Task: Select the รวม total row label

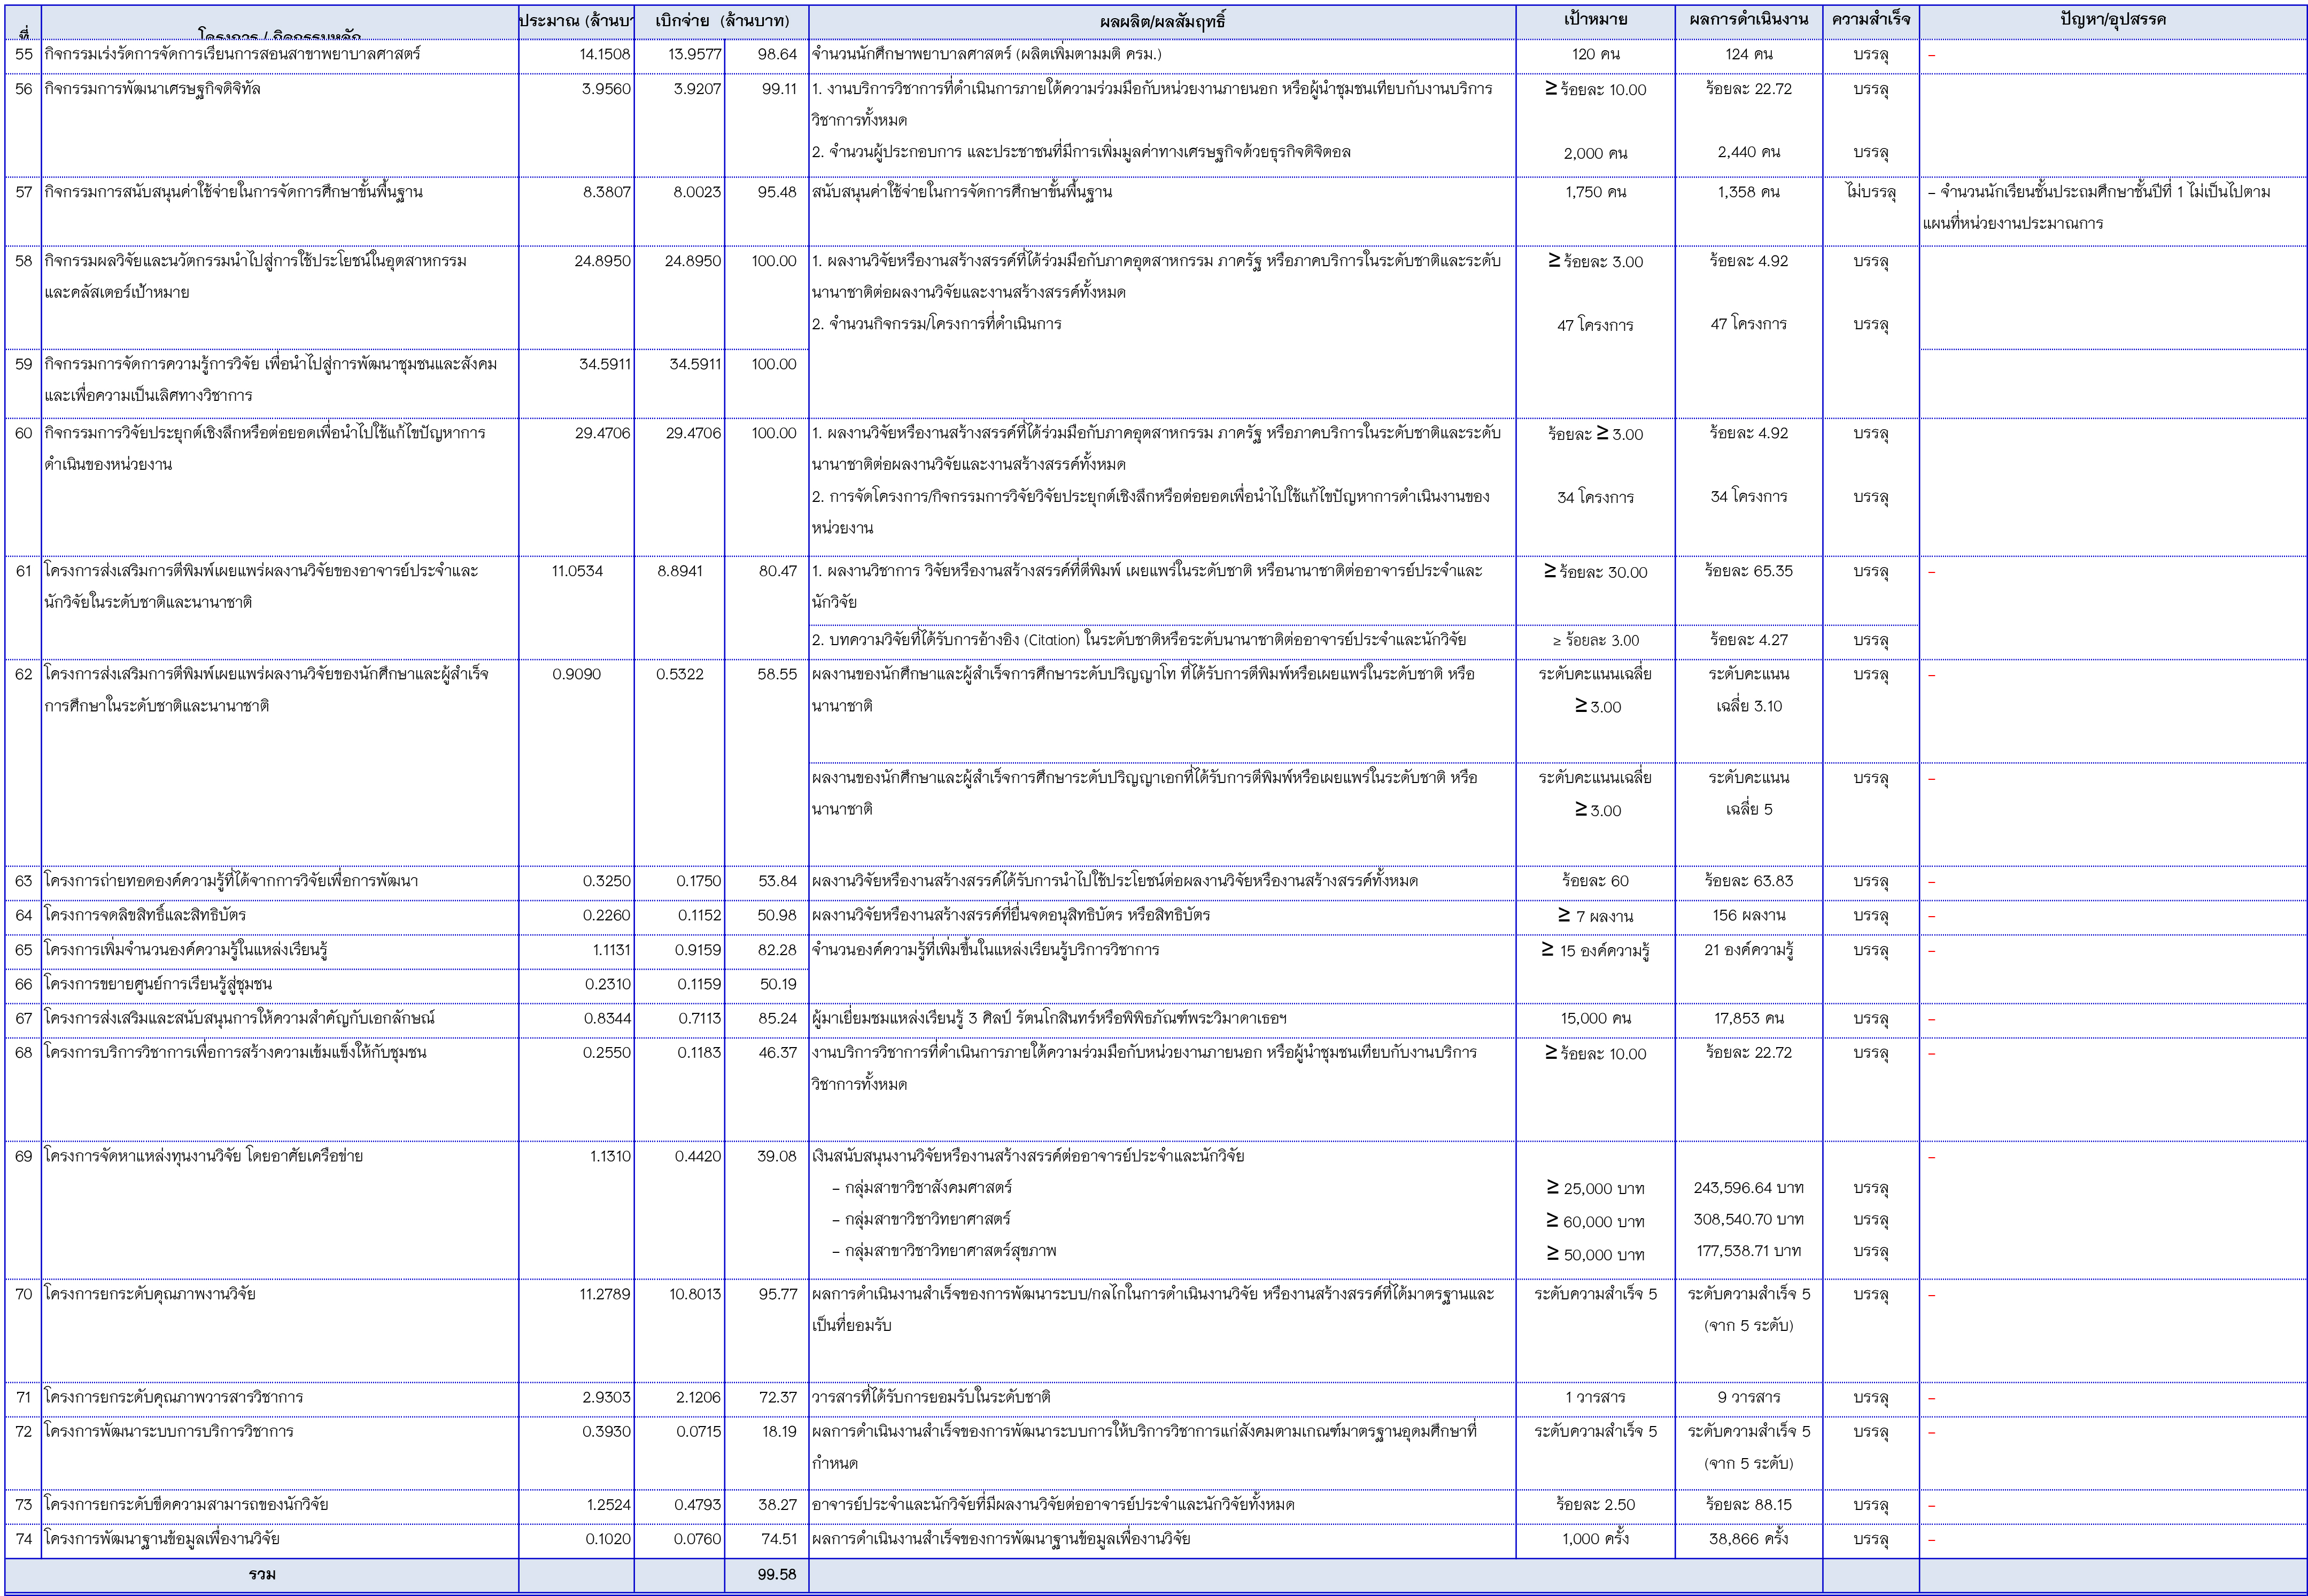Action: pyautogui.click(x=262, y=1574)
